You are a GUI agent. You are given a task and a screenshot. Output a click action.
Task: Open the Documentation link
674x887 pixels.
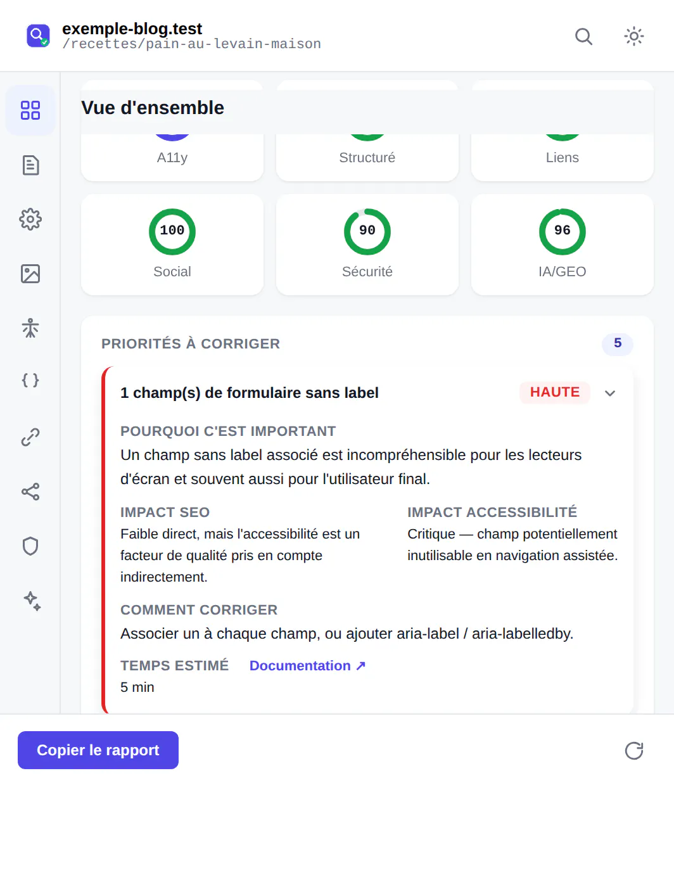(307, 666)
